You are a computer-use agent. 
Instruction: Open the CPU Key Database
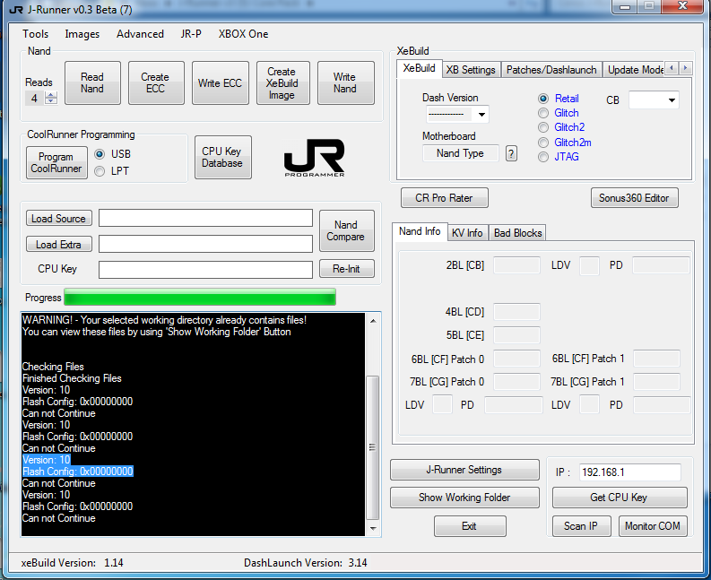(x=222, y=158)
